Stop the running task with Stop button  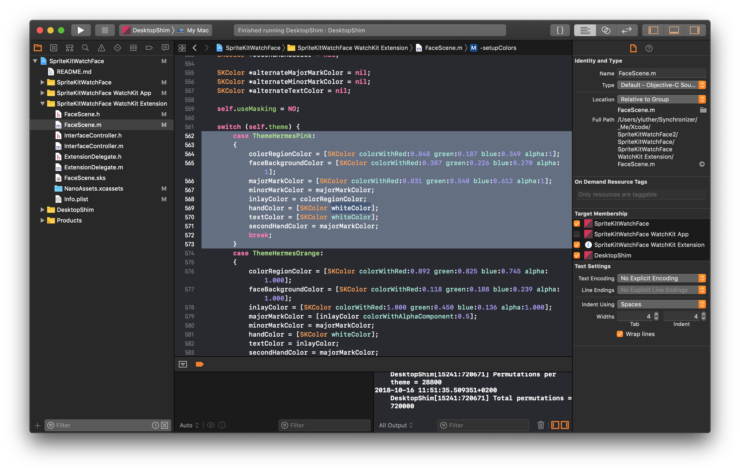(x=105, y=30)
